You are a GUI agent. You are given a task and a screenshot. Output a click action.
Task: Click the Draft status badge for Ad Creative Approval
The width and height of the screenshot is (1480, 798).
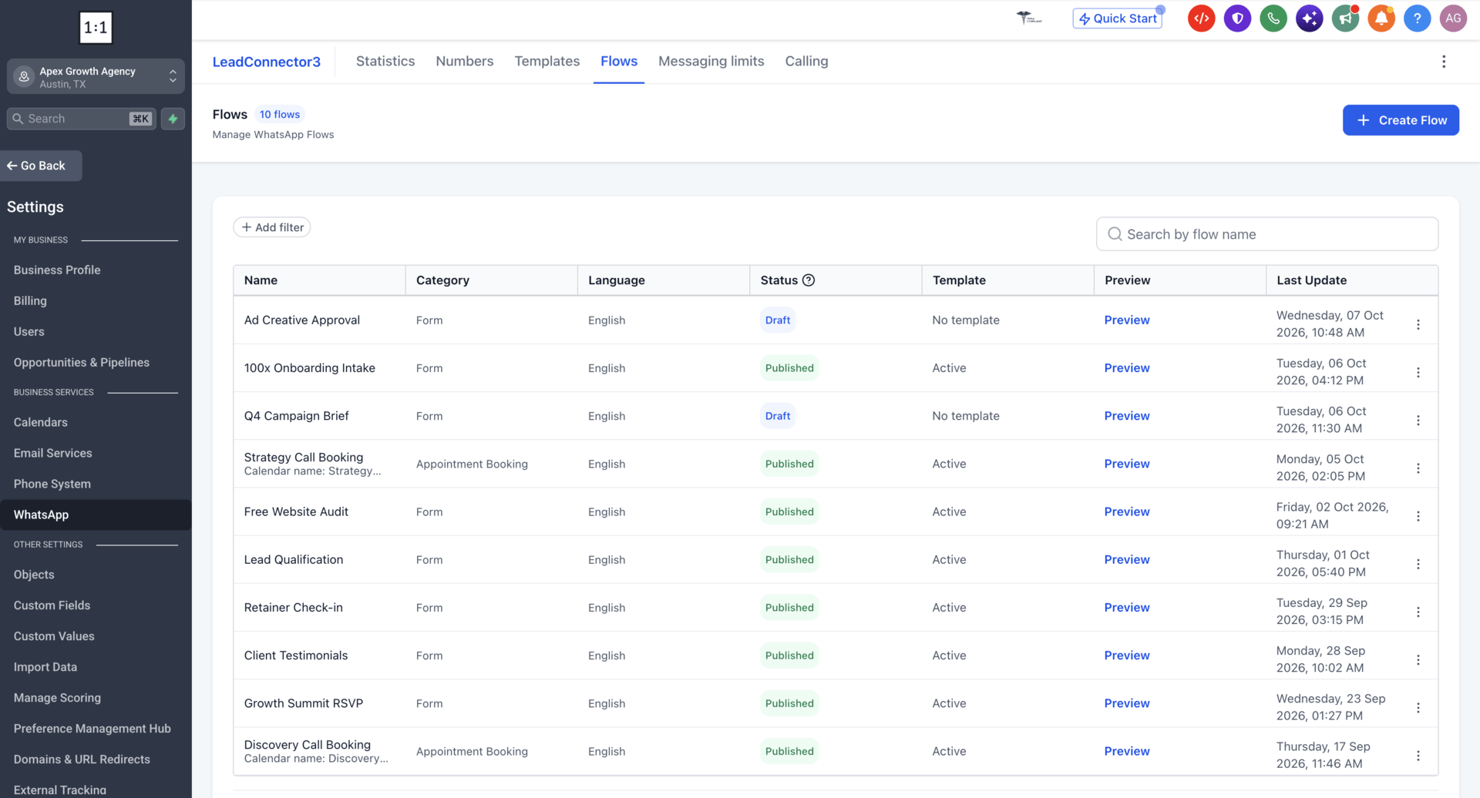778,320
